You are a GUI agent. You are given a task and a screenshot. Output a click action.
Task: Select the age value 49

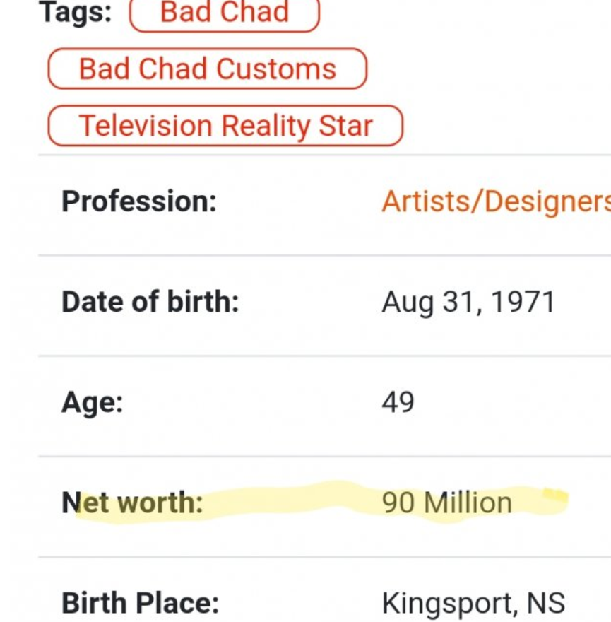398,402
